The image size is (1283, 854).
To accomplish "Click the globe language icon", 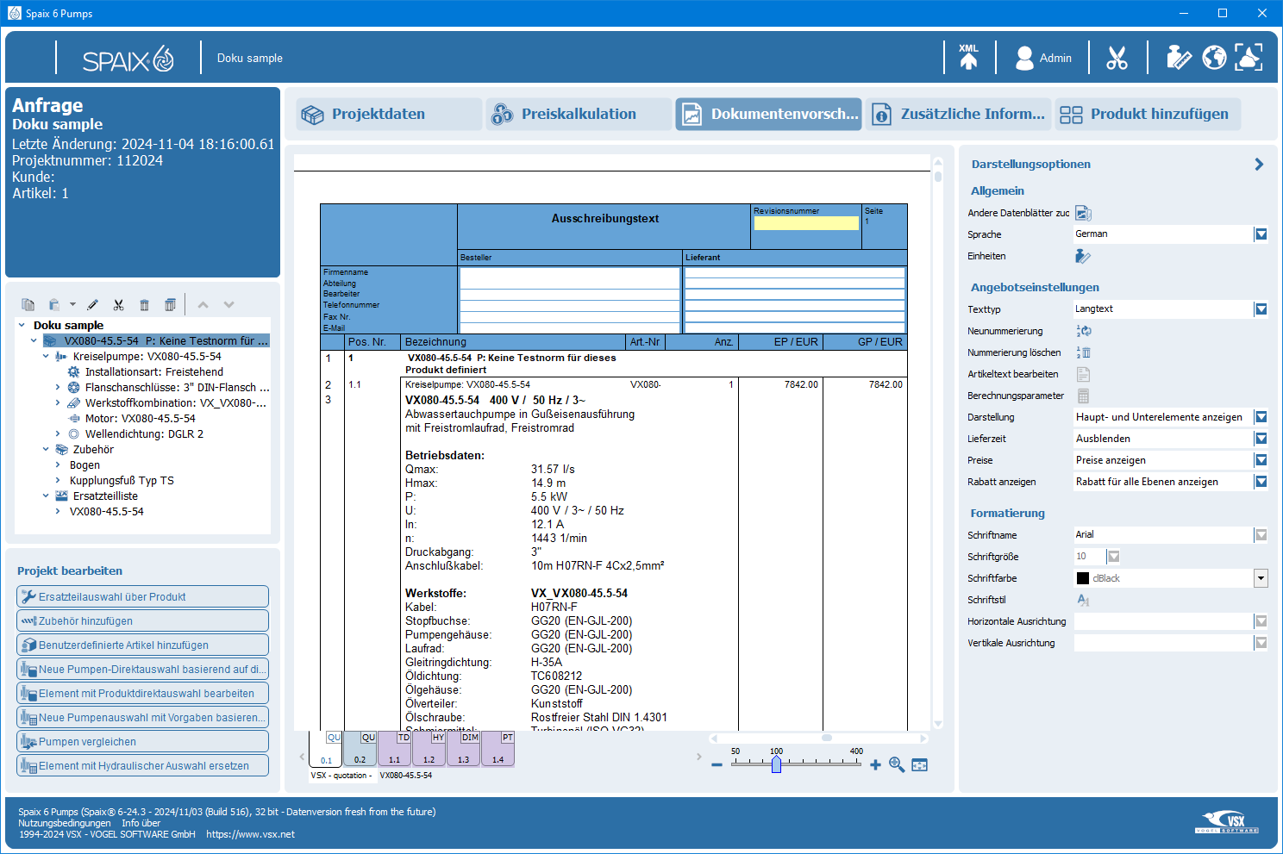I will [1214, 58].
